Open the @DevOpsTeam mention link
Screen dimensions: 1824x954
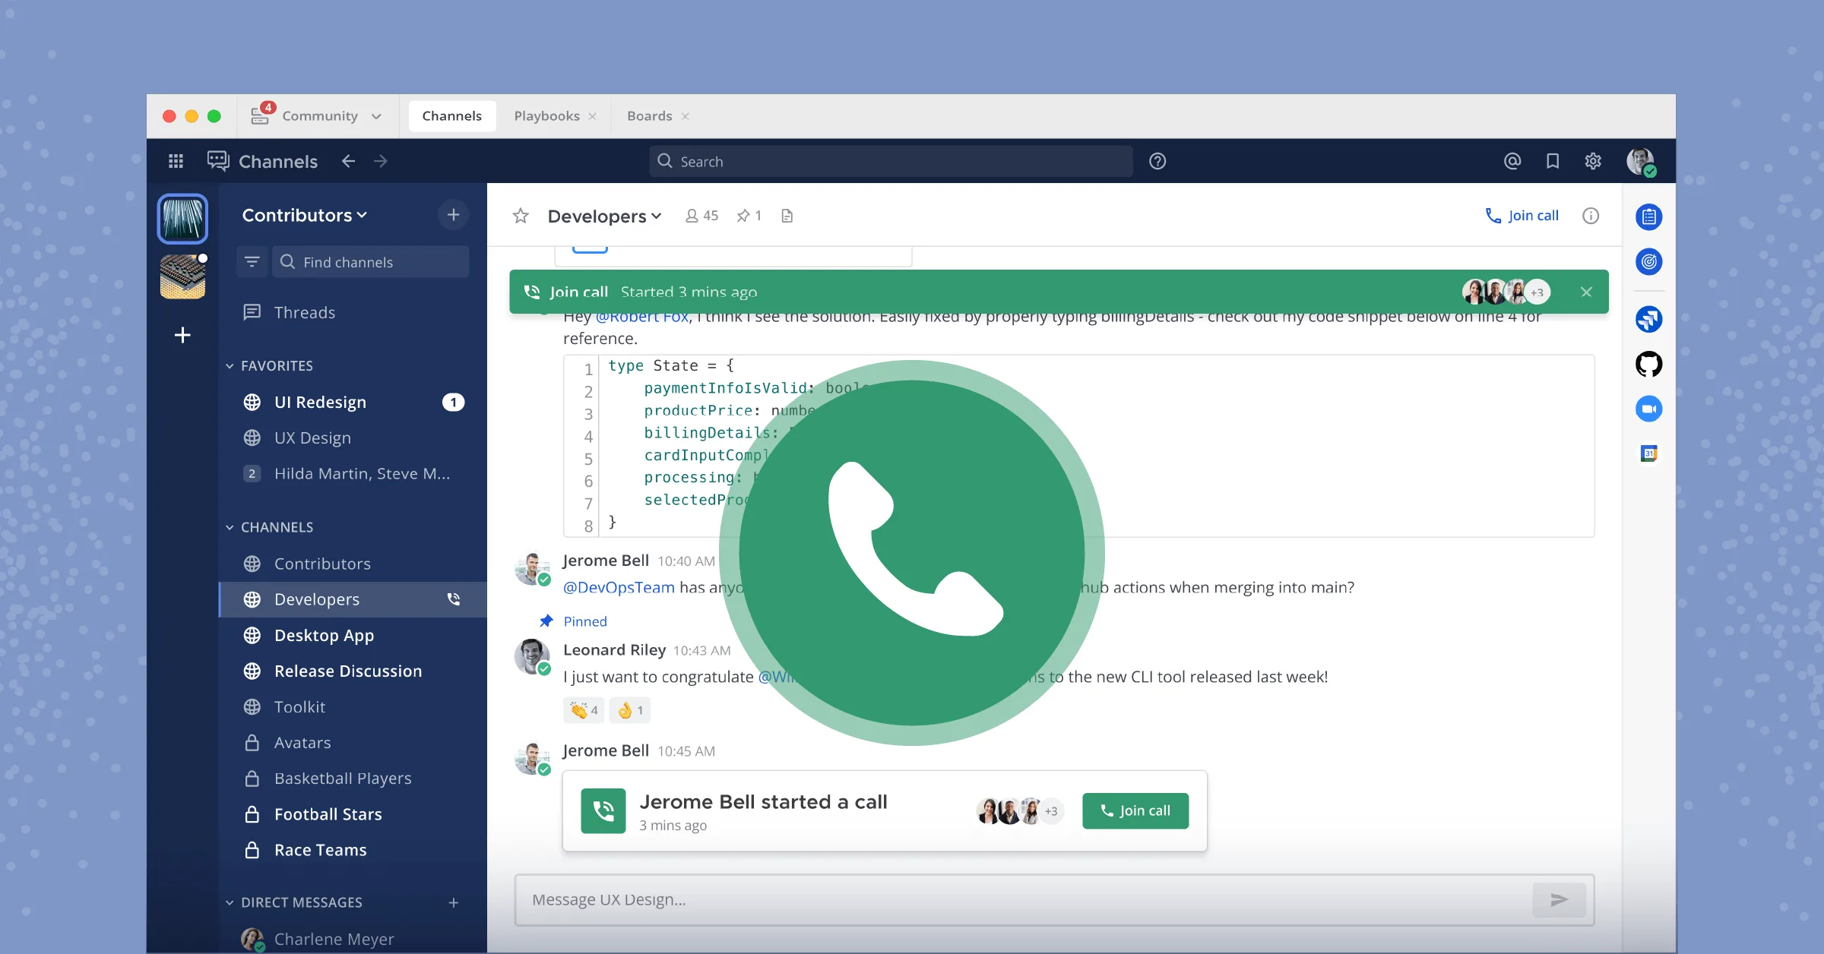pos(619,587)
